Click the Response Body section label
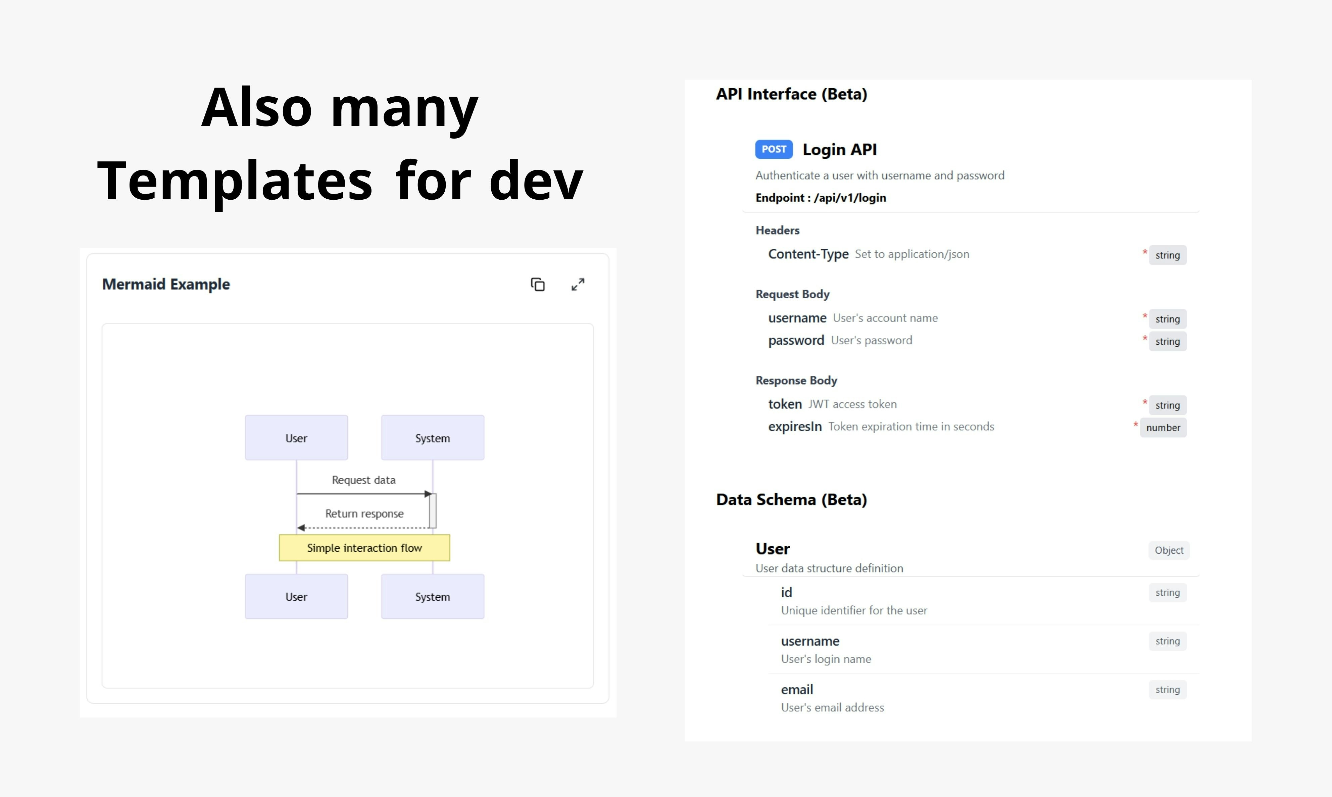 (796, 381)
